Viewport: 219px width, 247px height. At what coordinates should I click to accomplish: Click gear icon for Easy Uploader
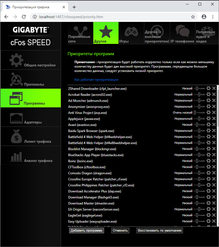(x=208, y=221)
